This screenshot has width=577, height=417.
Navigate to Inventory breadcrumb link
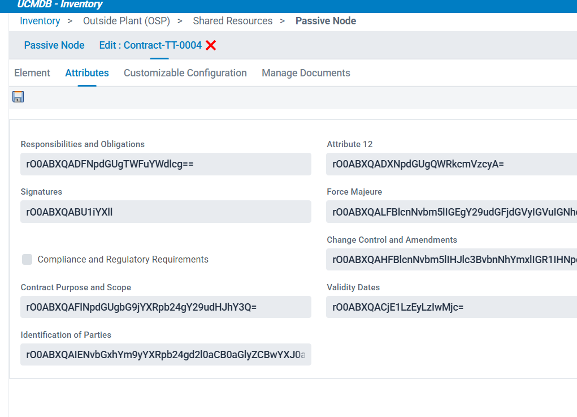40,21
